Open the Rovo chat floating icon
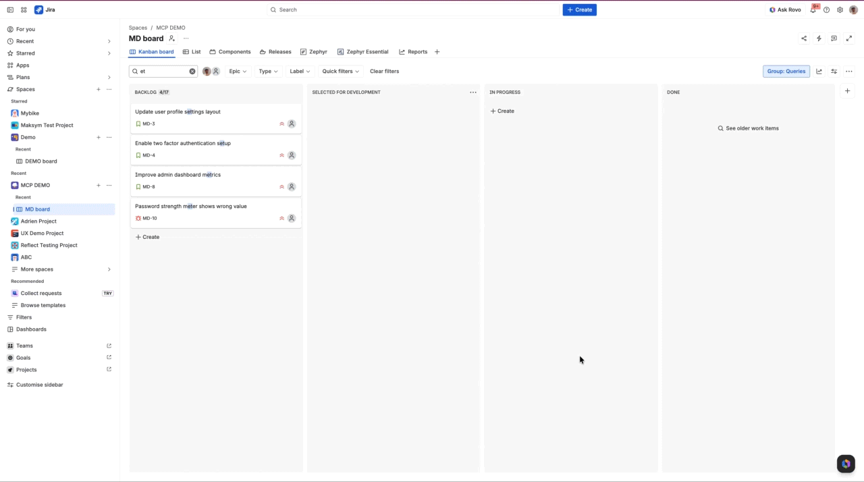Screen dimensions: 864x482 tap(846, 464)
